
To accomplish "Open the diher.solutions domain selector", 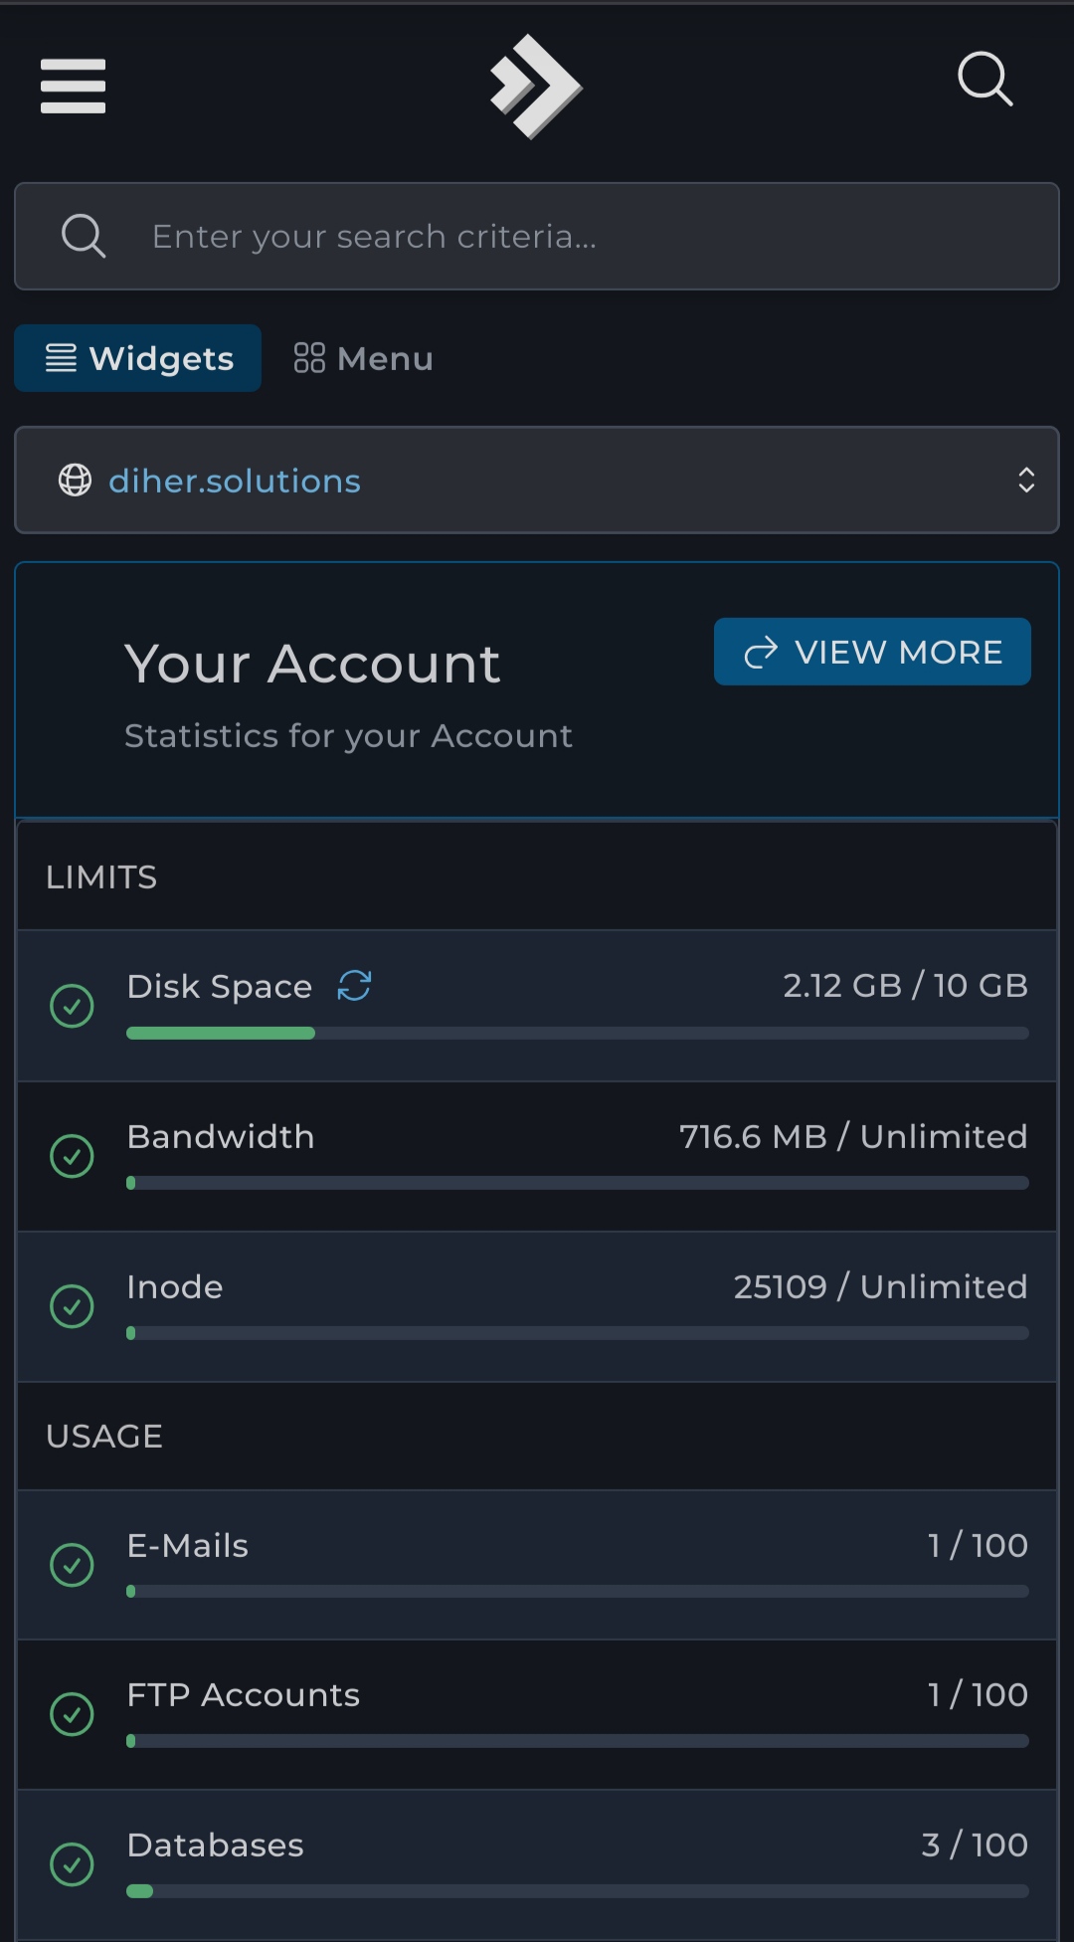I will (537, 481).
